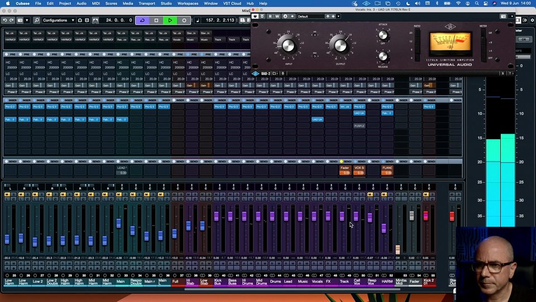Click mixer snapshot camera icon
536x302 pixels.
[x=20, y=20]
